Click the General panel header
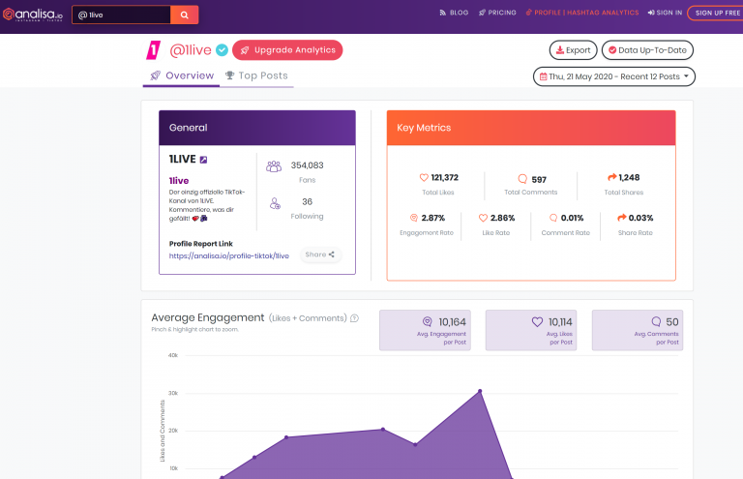The width and height of the screenshot is (743, 479). coord(257,128)
